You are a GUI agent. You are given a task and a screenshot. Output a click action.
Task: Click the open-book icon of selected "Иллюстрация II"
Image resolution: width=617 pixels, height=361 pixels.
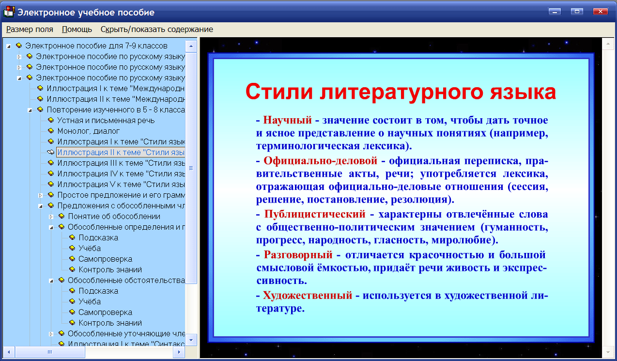point(51,152)
